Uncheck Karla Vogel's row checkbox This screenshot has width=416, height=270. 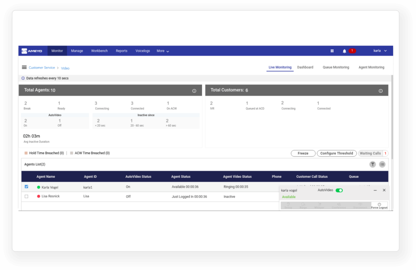(x=26, y=186)
